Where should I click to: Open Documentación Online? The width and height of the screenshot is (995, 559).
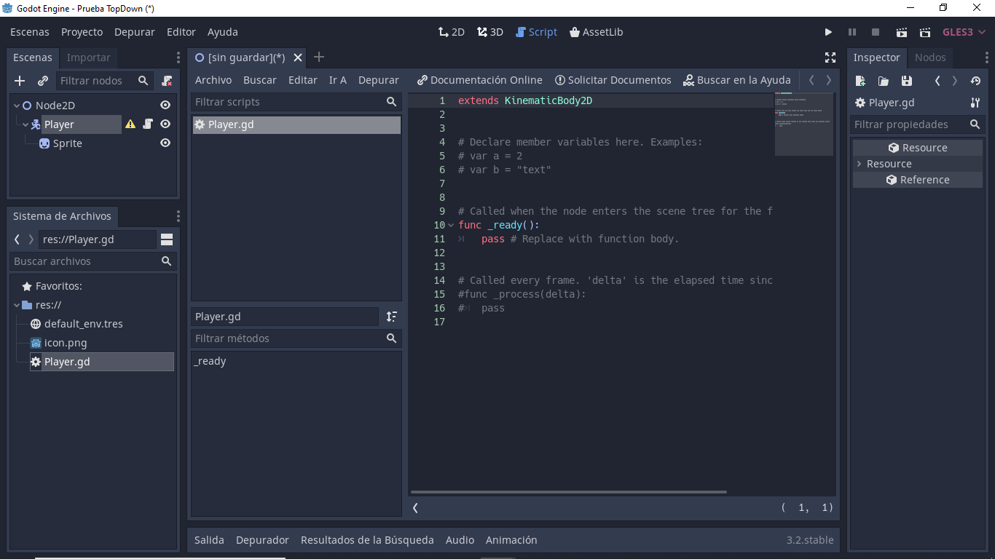480,80
